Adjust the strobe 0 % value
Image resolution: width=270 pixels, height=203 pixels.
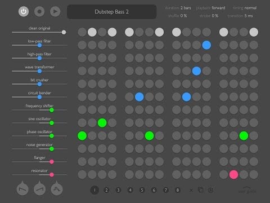coord(209,16)
